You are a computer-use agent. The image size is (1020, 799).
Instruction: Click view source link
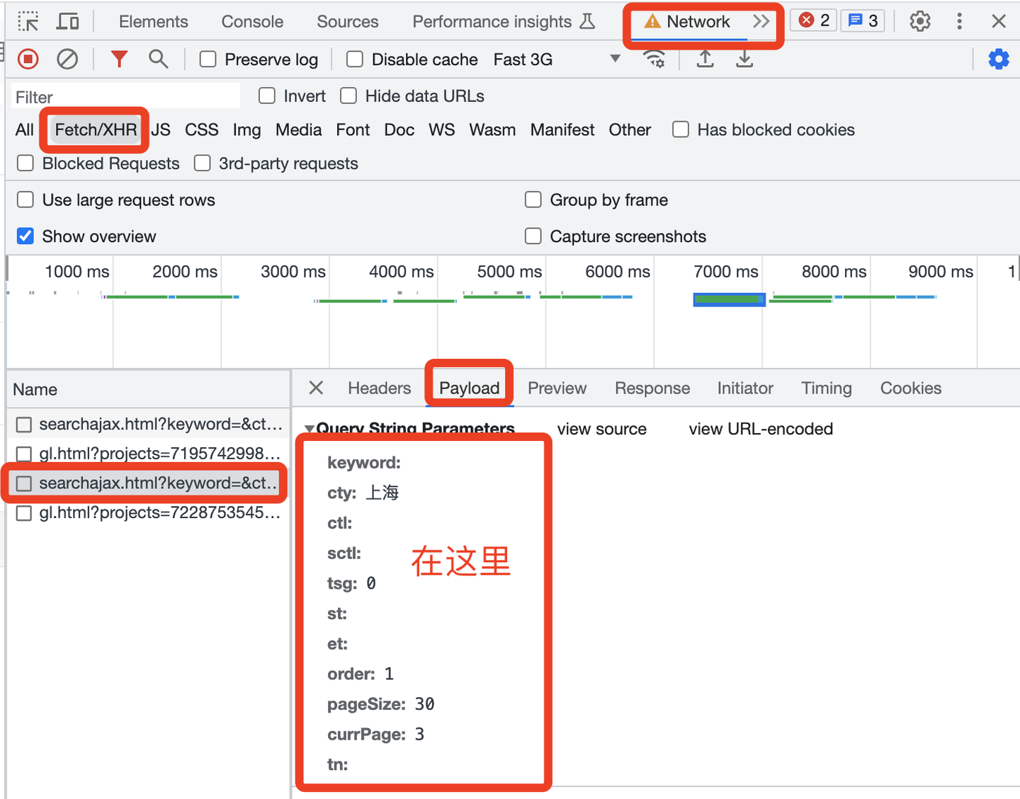tap(602, 429)
